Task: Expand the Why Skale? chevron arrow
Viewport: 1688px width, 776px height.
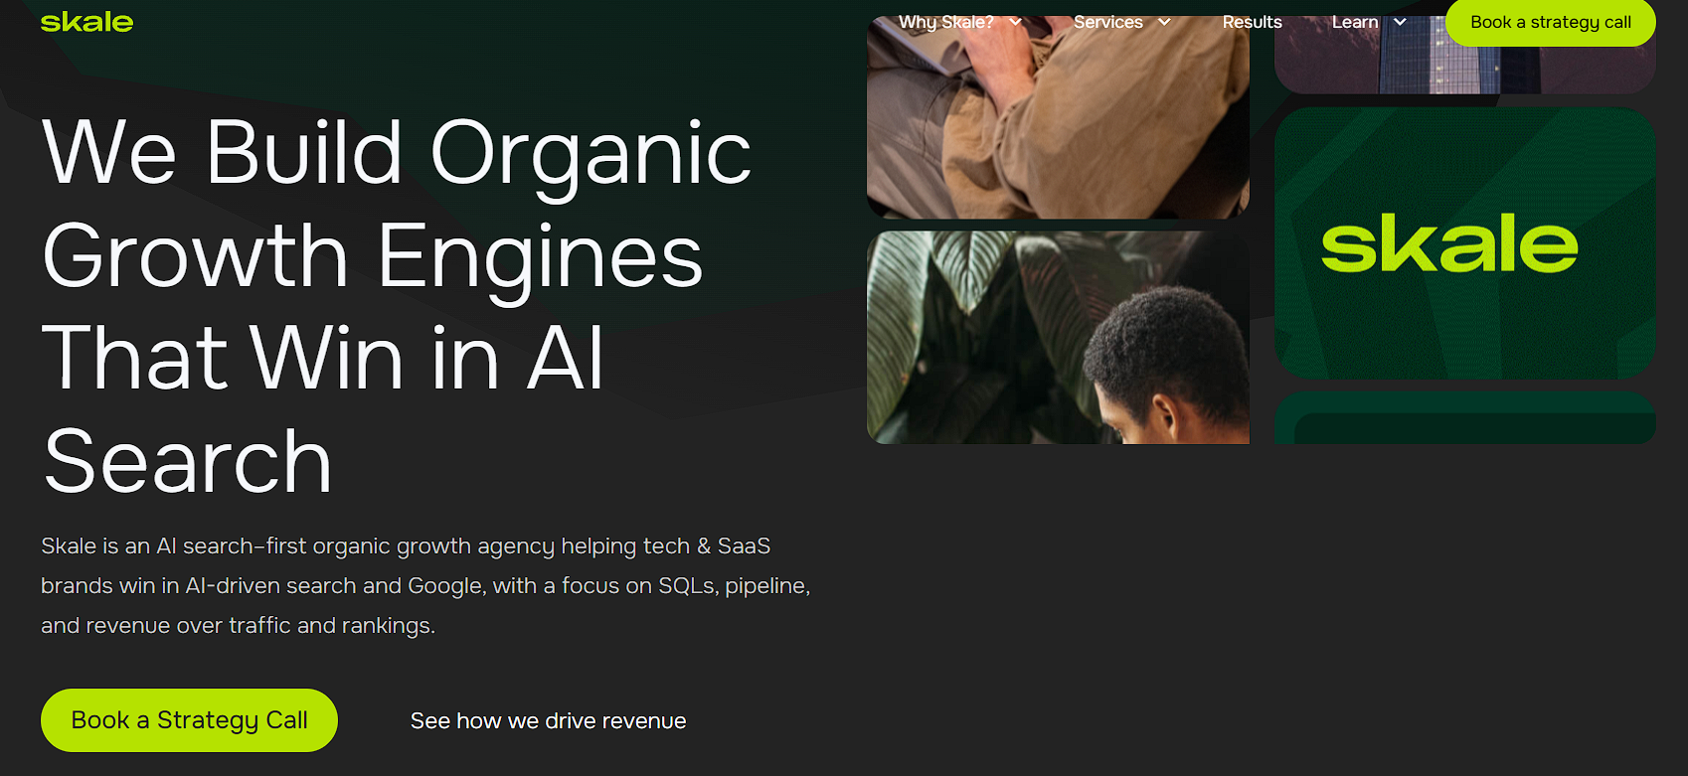Action: click(x=1015, y=22)
